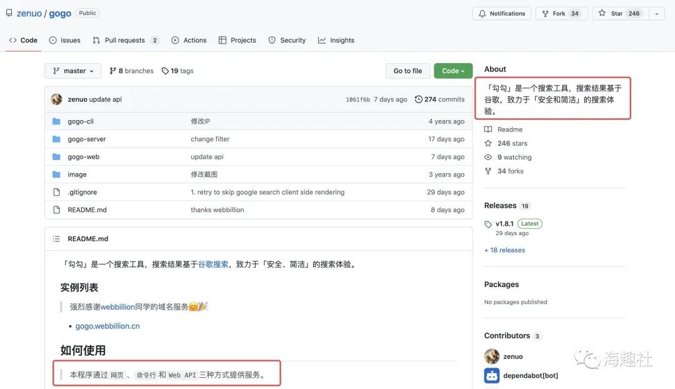Expand the Star lists dropdown arrow

(656, 13)
